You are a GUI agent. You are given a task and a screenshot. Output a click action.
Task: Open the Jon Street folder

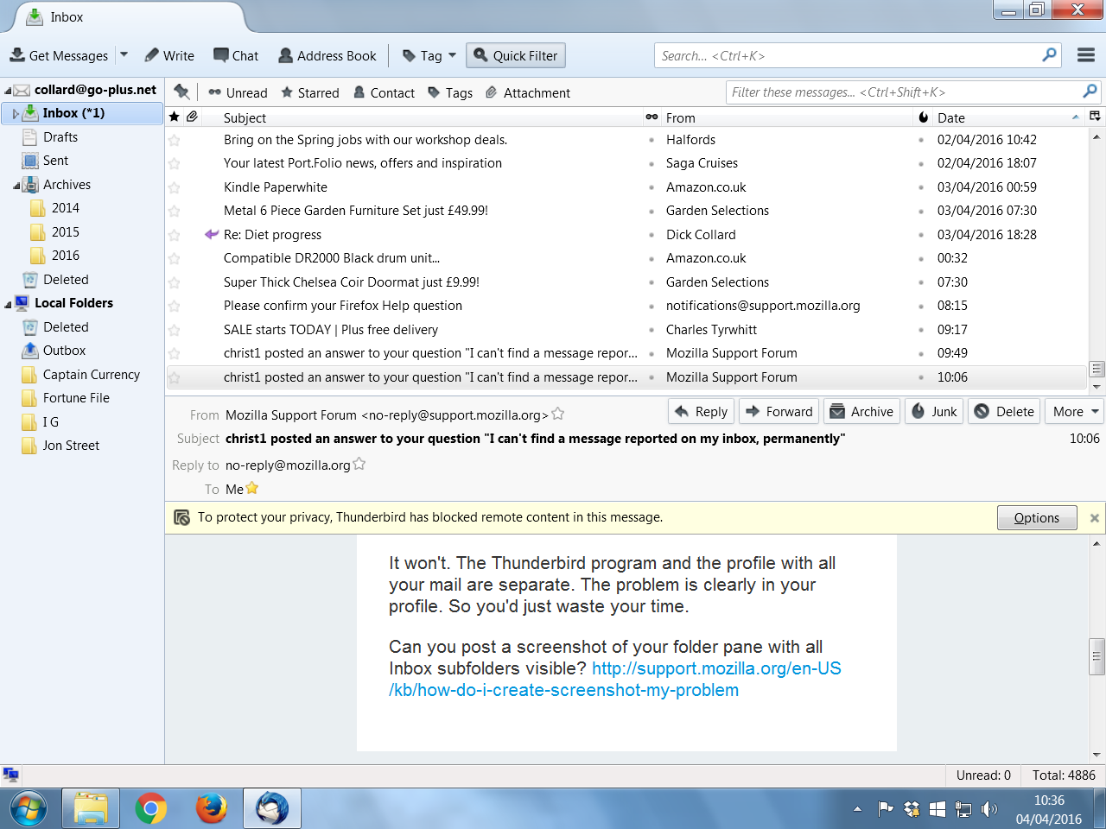pyautogui.click(x=71, y=446)
